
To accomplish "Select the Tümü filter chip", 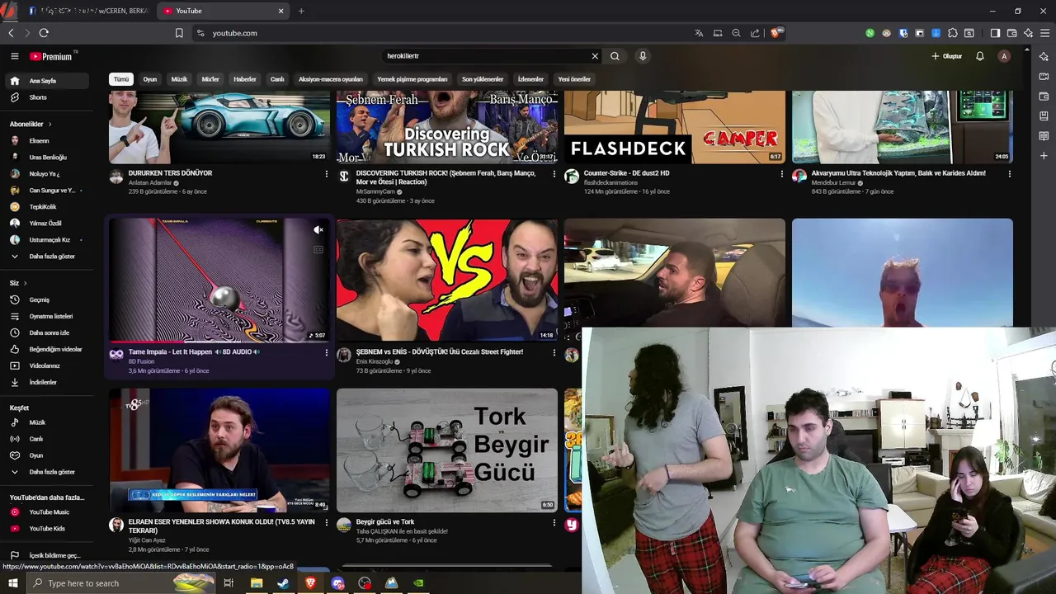I will tap(121, 79).
